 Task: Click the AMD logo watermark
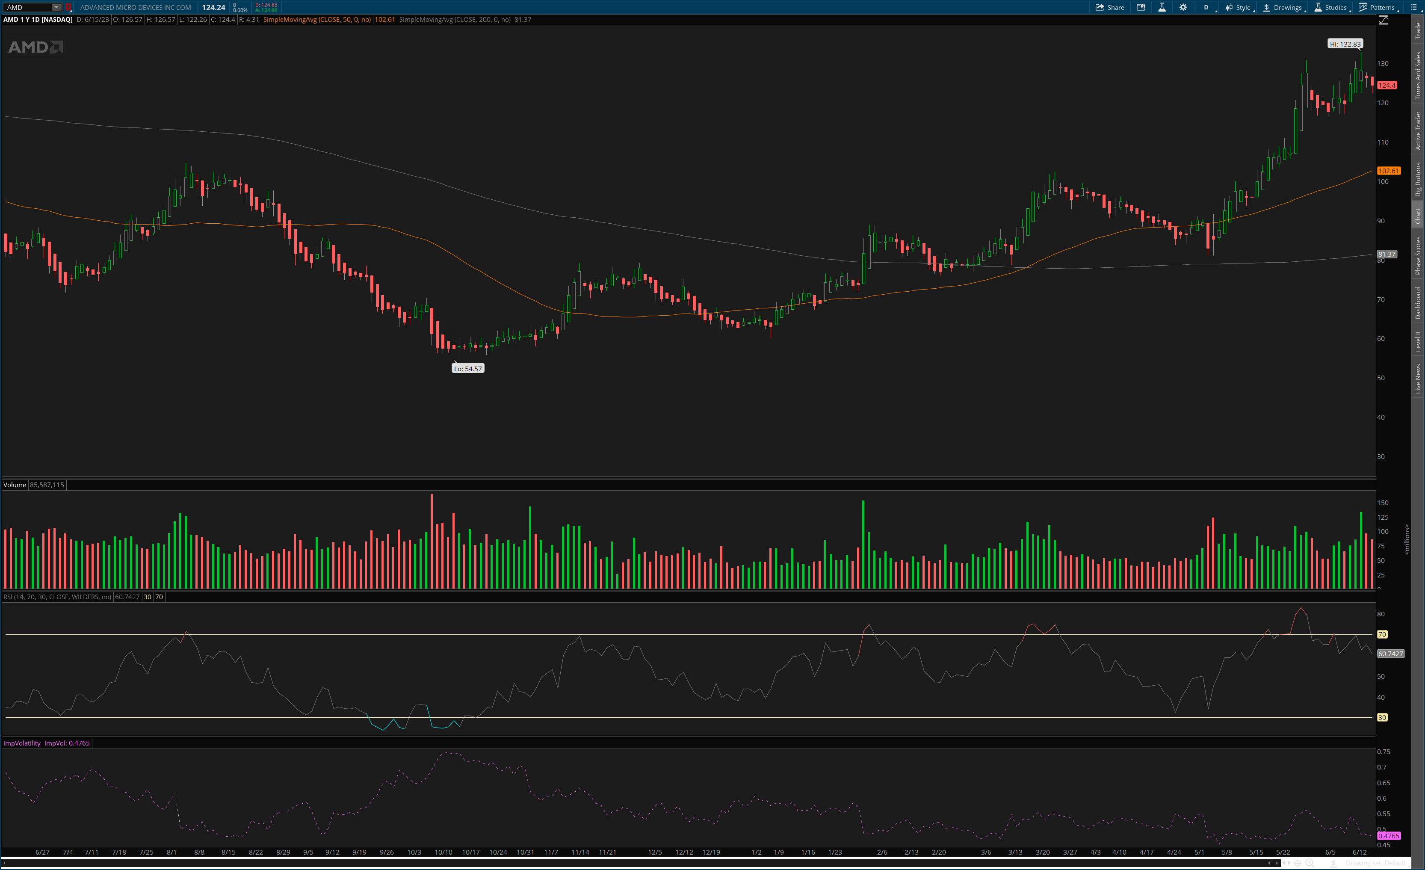[x=36, y=47]
